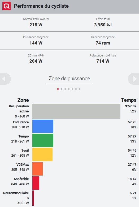Click the Performance du cycliste header title
The height and width of the screenshot is (207, 139).
point(41,6)
